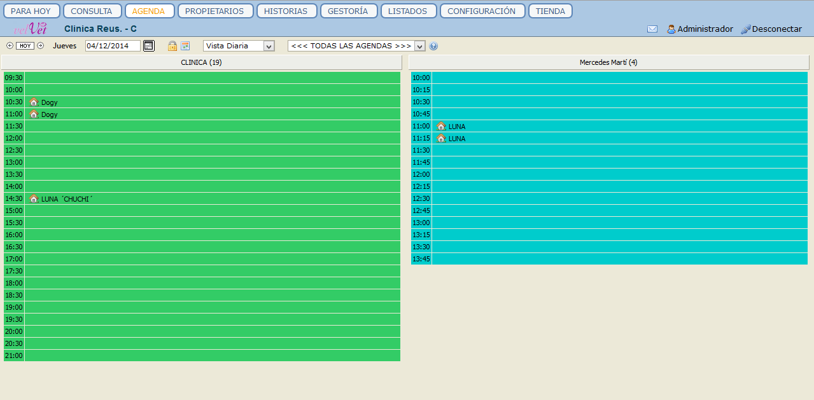Screen dimensions: 814x400
Task: Select 11:00 LUNA appointment in Mercedes Martí
Action: [x=456, y=127]
